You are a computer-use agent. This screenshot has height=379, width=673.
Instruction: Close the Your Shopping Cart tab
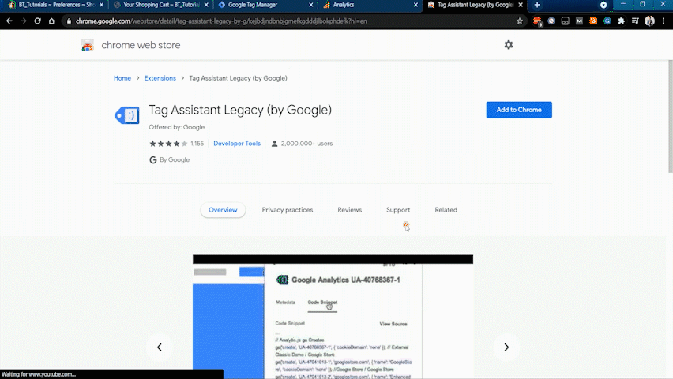[x=206, y=5]
